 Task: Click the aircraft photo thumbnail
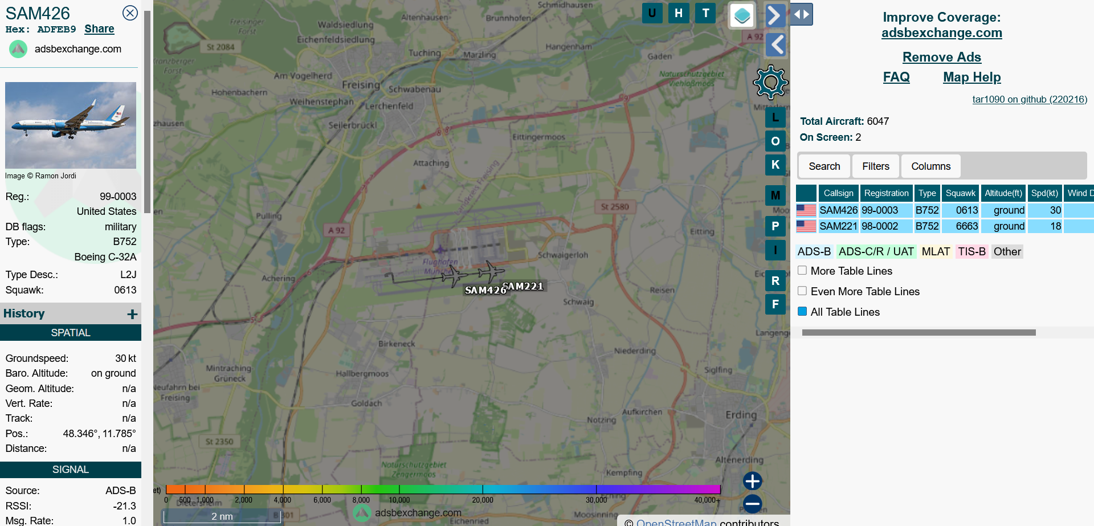[x=71, y=125]
